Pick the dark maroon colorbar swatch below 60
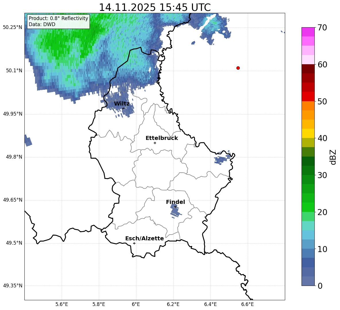 (x=308, y=69)
